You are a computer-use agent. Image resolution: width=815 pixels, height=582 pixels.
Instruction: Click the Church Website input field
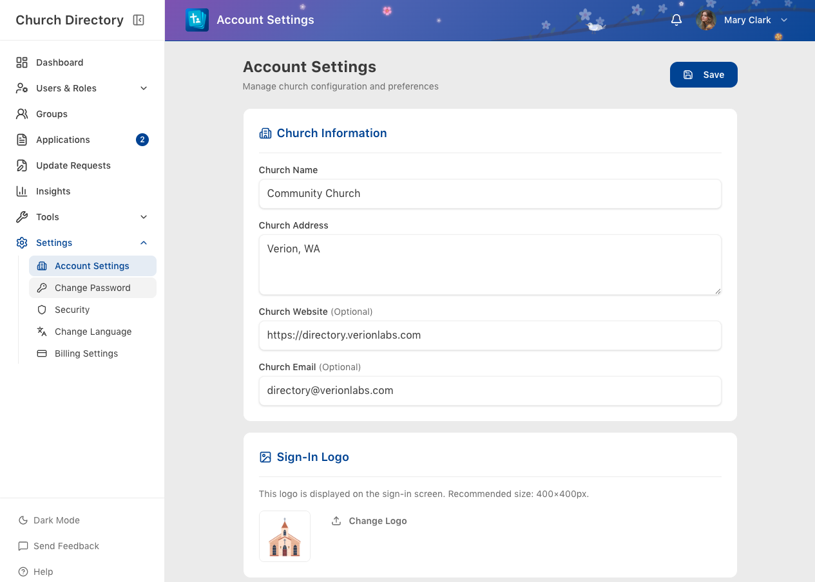pyautogui.click(x=490, y=335)
